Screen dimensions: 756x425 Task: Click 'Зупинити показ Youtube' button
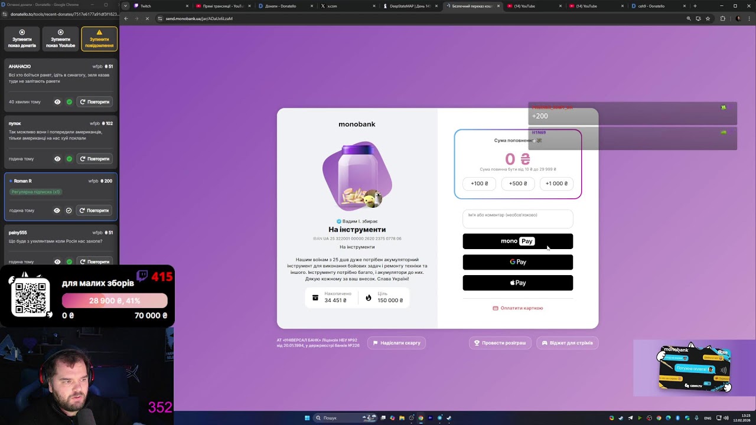pyautogui.click(x=60, y=39)
